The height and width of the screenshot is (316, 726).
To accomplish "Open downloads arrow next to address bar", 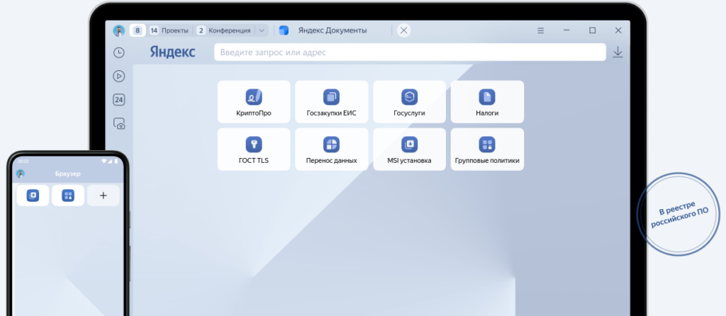I will click(x=618, y=52).
